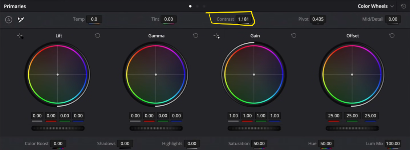Image resolution: width=410 pixels, height=150 pixels.
Task: Click the Shadows value field
Action: pyautogui.click(x=125, y=143)
